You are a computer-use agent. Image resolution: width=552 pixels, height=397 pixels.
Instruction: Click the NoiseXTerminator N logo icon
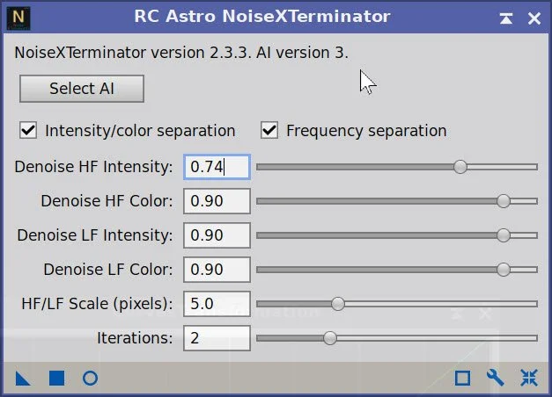(x=18, y=18)
